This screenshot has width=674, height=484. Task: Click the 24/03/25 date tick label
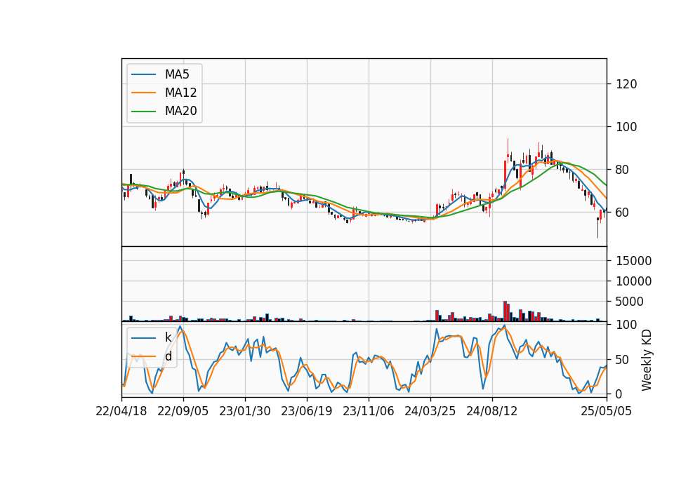tap(430, 411)
